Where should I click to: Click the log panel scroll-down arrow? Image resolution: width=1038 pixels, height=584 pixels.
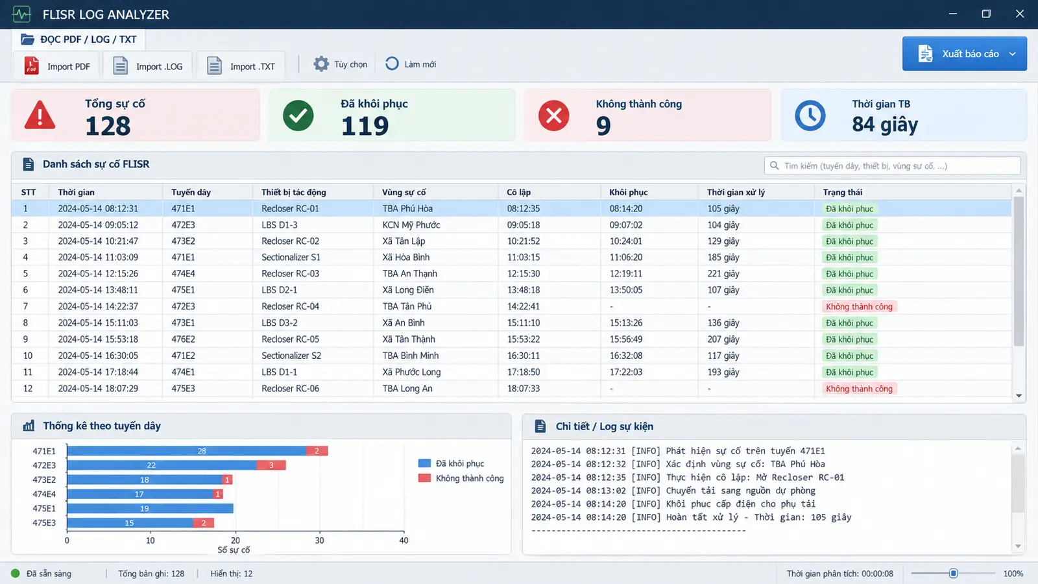1018,546
